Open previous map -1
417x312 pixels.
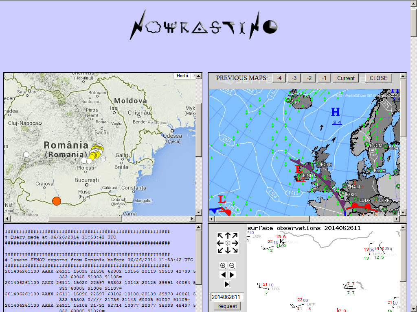[x=324, y=78]
